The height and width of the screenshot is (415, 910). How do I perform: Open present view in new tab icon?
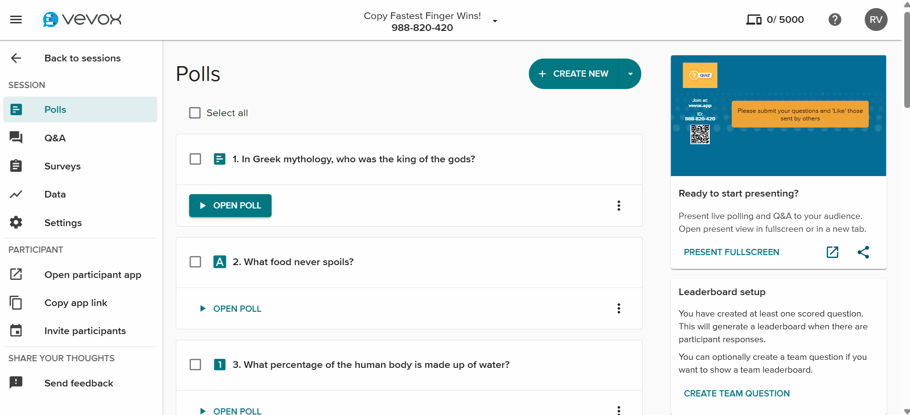tap(832, 252)
